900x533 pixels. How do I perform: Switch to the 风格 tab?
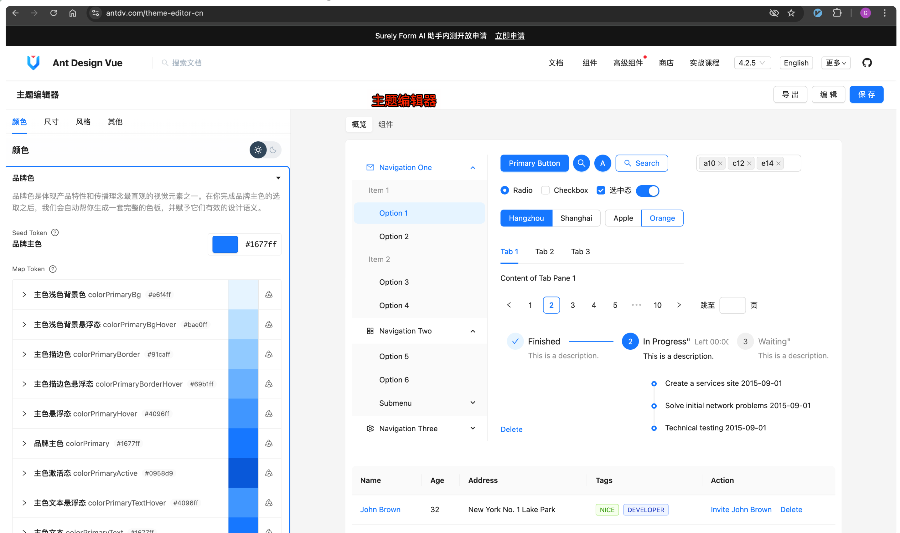click(x=83, y=122)
